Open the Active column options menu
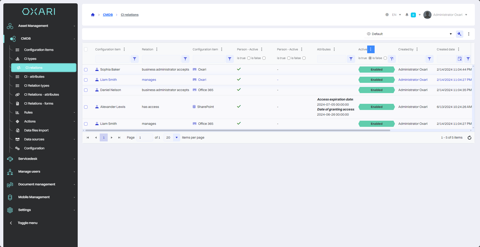The image size is (480, 247). point(371,49)
